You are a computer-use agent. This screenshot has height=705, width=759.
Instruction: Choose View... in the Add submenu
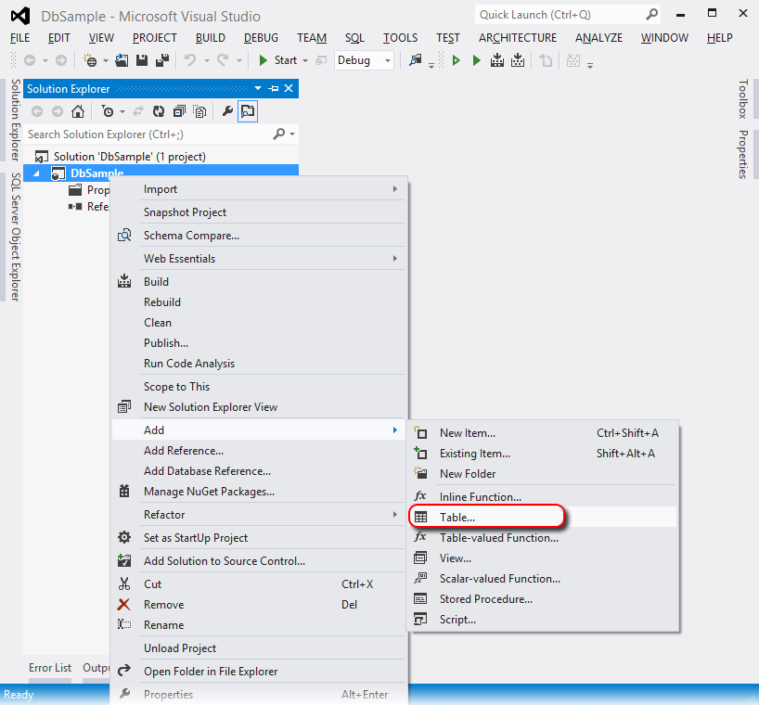542,558
